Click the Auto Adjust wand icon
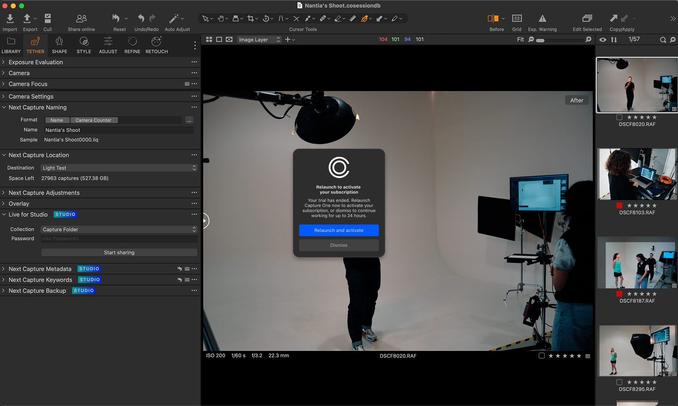The width and height of the screenshot is (678, 406). (174, 19)
